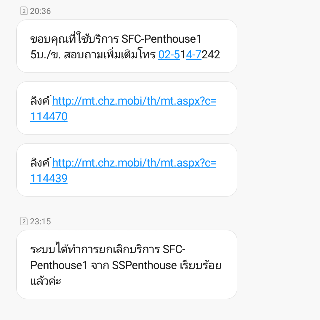
Task: Tap the 20:36 timestamp
Action: pyautogui.click(x=40, y=11)
